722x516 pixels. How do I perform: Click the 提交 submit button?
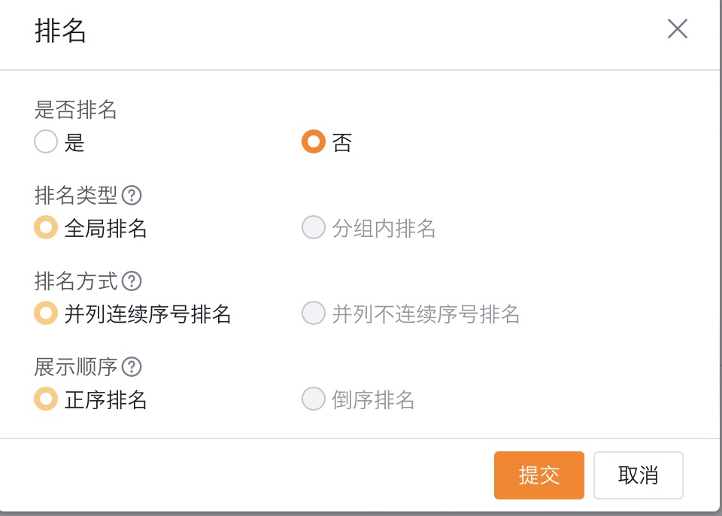538,475
